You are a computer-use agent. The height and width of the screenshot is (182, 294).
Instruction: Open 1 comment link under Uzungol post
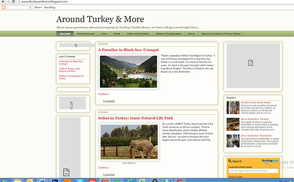pyautogui.click(x=109, y=101)
